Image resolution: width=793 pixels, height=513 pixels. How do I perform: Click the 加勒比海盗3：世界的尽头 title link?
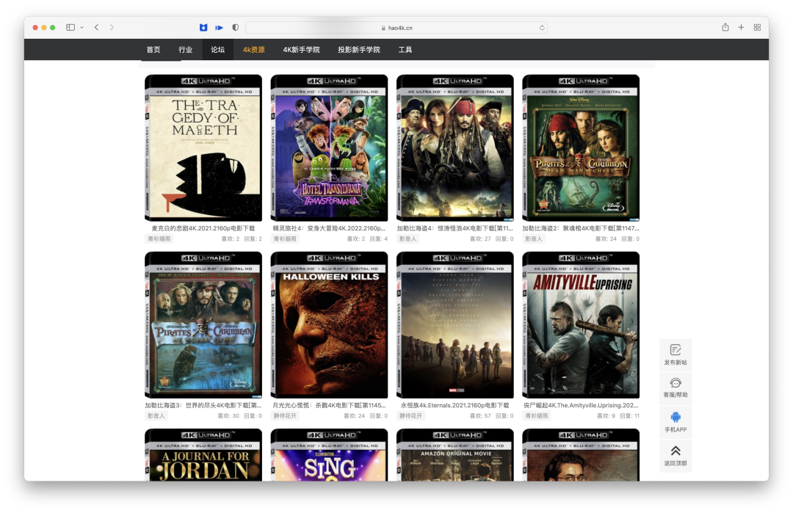203,405
